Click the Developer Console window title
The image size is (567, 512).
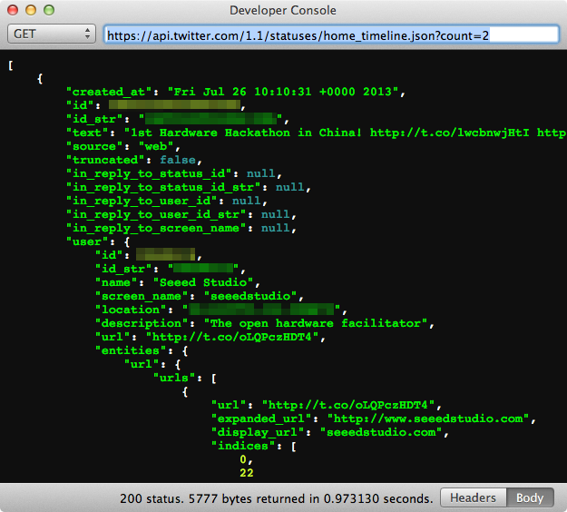pyautogui.click(x=283, y=11)
